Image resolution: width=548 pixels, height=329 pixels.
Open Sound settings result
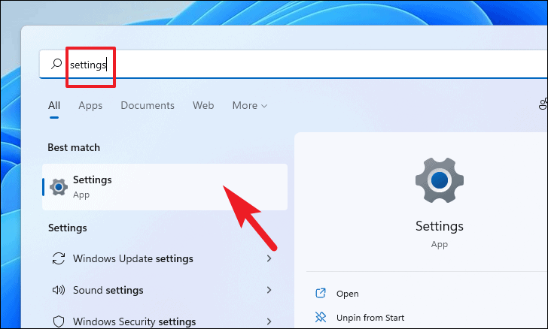[x=165, y=290]
